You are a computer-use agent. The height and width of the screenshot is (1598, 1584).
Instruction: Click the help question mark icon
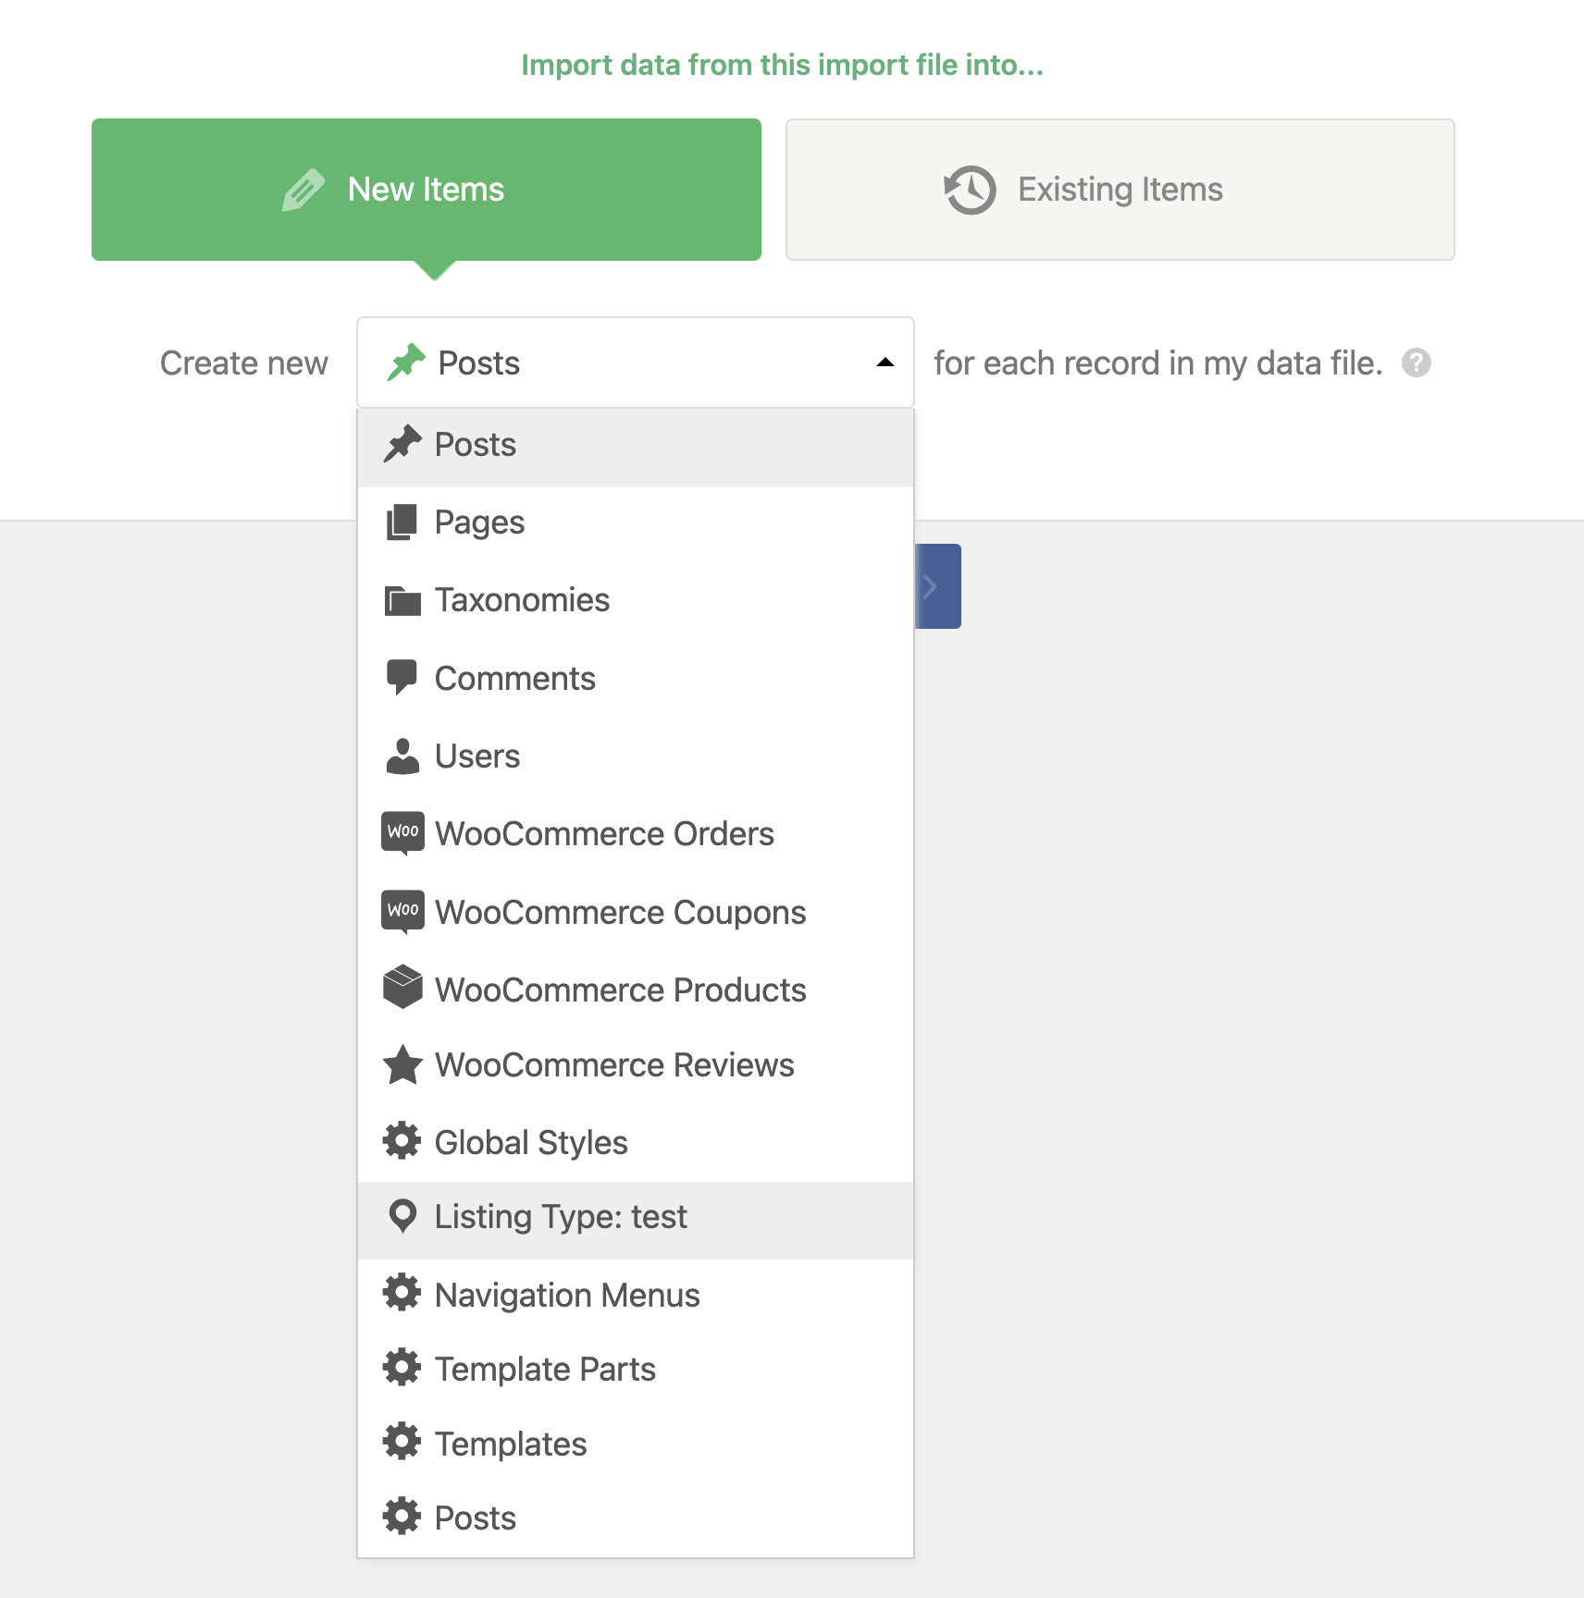click(x=1416, y=363)
